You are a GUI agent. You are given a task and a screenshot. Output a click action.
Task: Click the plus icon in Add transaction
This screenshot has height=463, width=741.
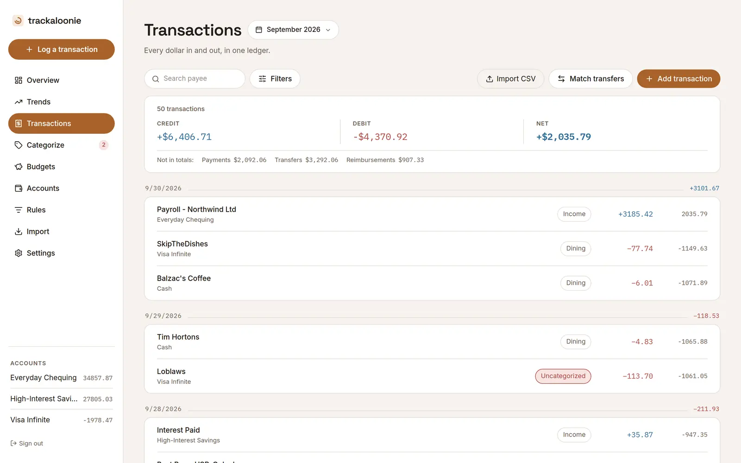coord(649,79)
